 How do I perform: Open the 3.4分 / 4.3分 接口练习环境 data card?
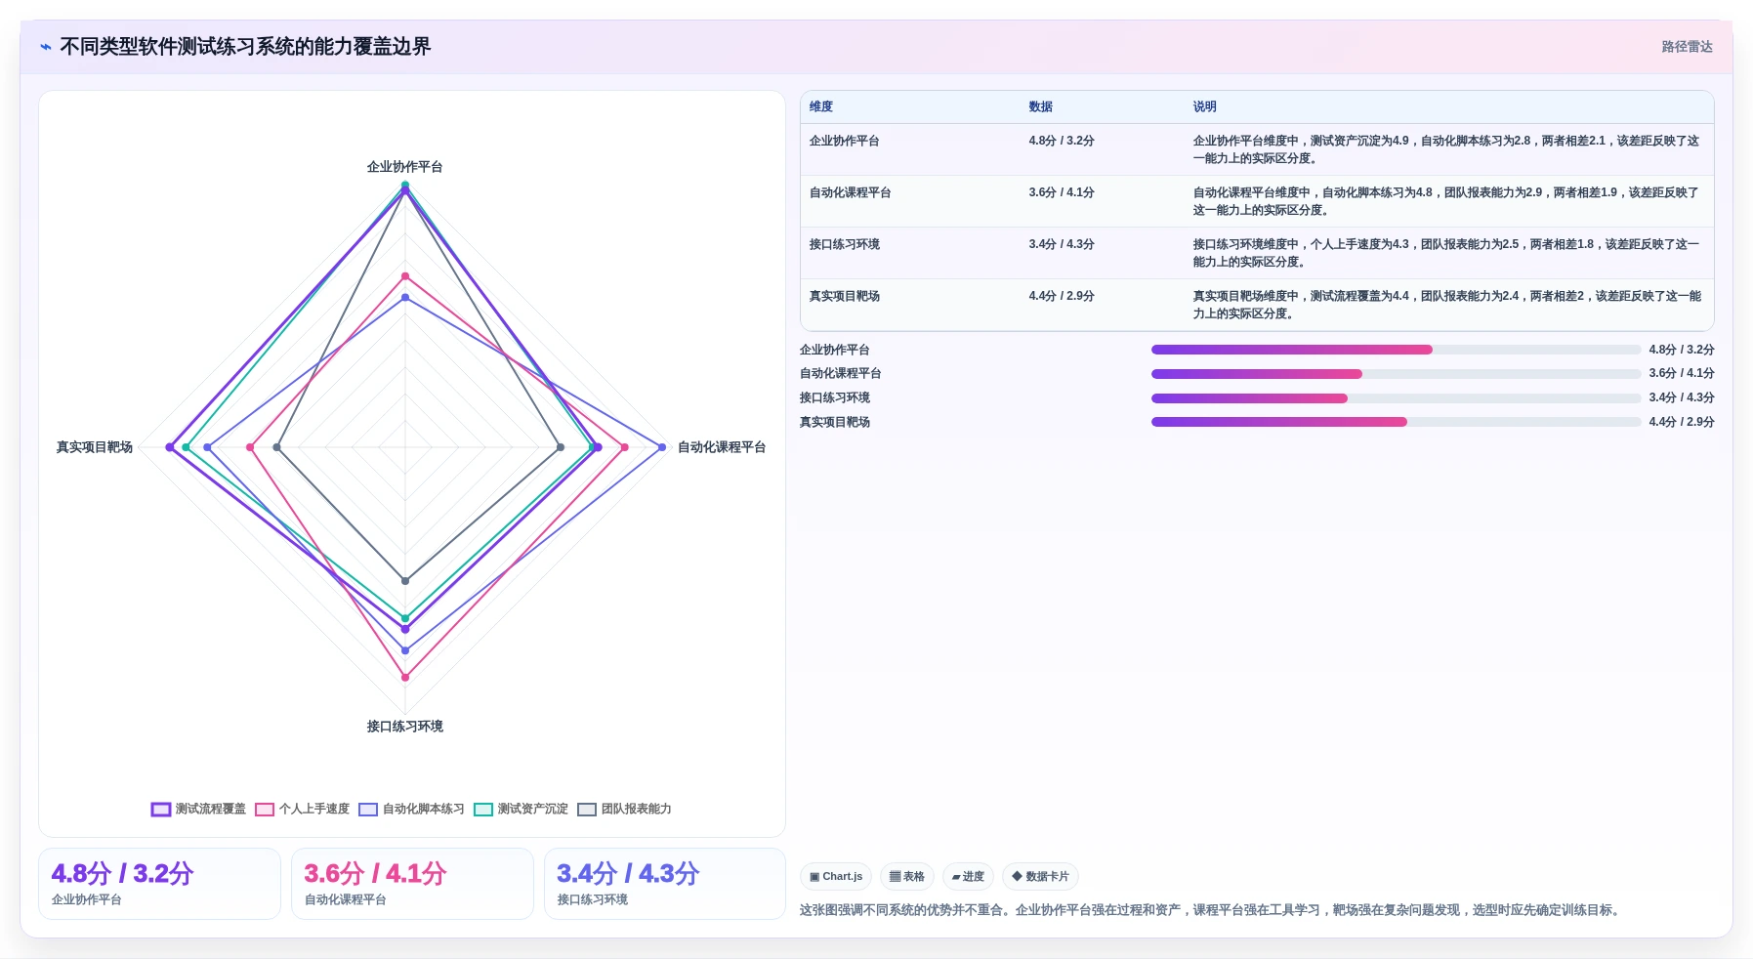665,884
